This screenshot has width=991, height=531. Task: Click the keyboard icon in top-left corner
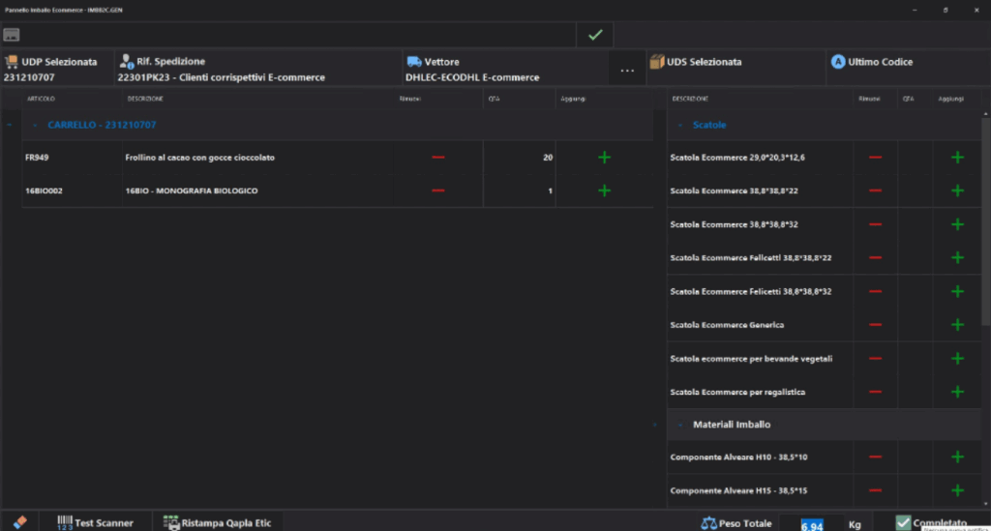point(12,35)
